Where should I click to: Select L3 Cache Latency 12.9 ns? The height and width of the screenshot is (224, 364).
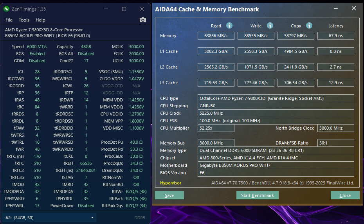point(336,83)
